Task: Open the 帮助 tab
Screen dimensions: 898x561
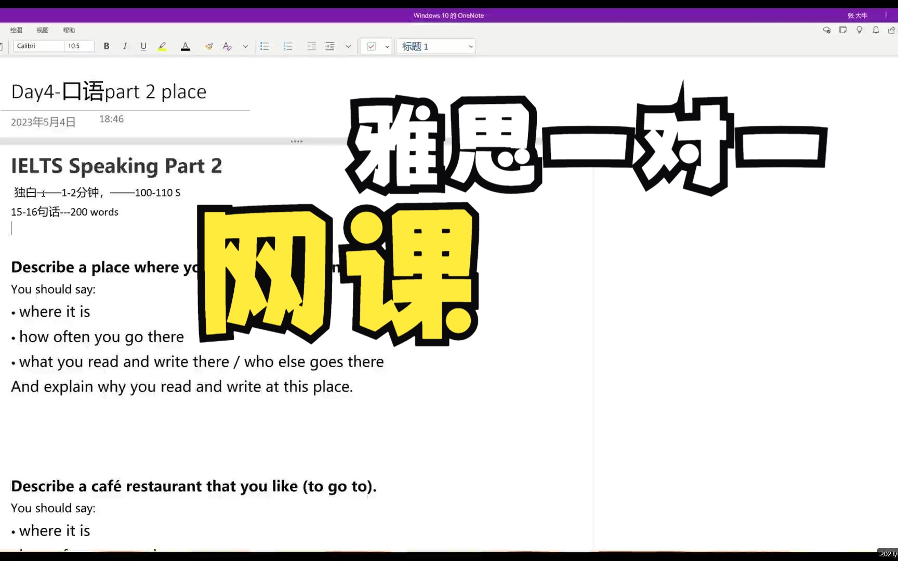Action: 69,30
